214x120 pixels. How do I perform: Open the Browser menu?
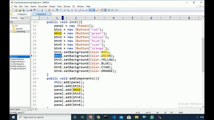[x=67, y=6]
